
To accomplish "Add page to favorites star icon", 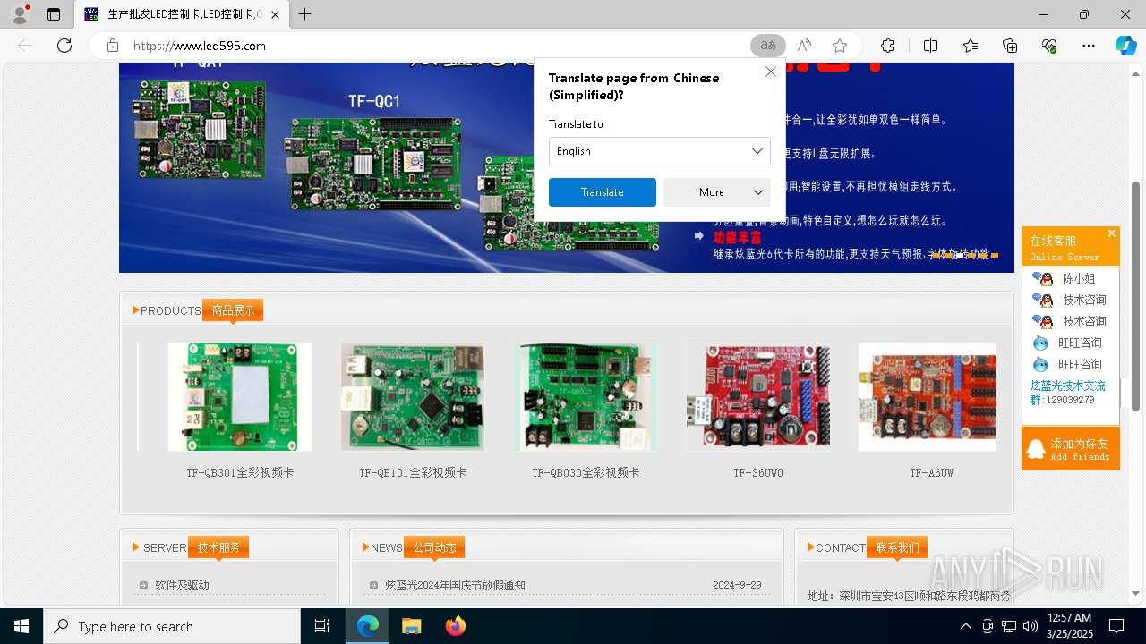I will [x=839, y=46].
